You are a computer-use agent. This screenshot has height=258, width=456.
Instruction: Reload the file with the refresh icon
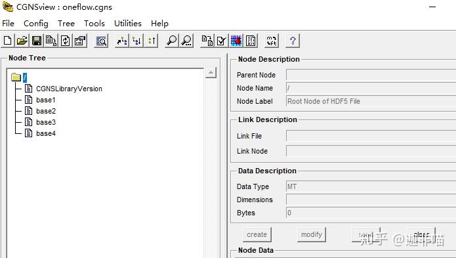pos(66,41)
